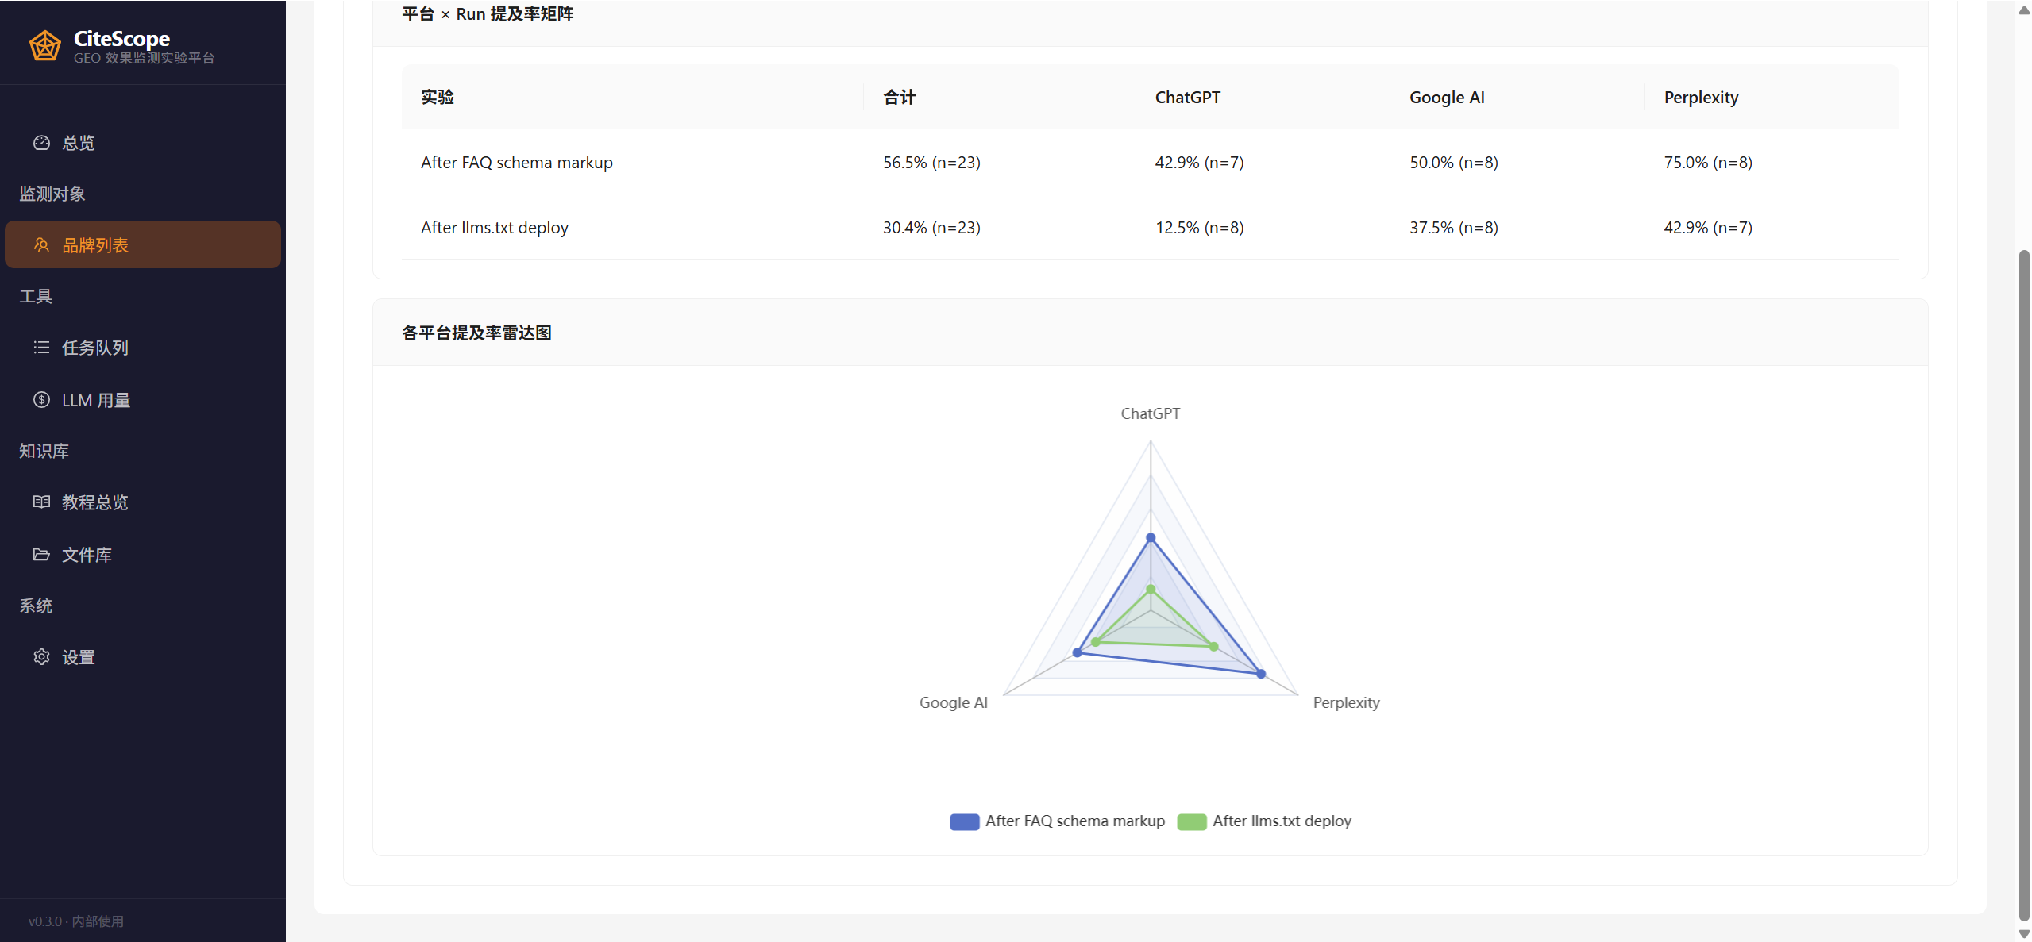Click the 12.5% (n=8) ChatGPT cell

point(1199,228)
